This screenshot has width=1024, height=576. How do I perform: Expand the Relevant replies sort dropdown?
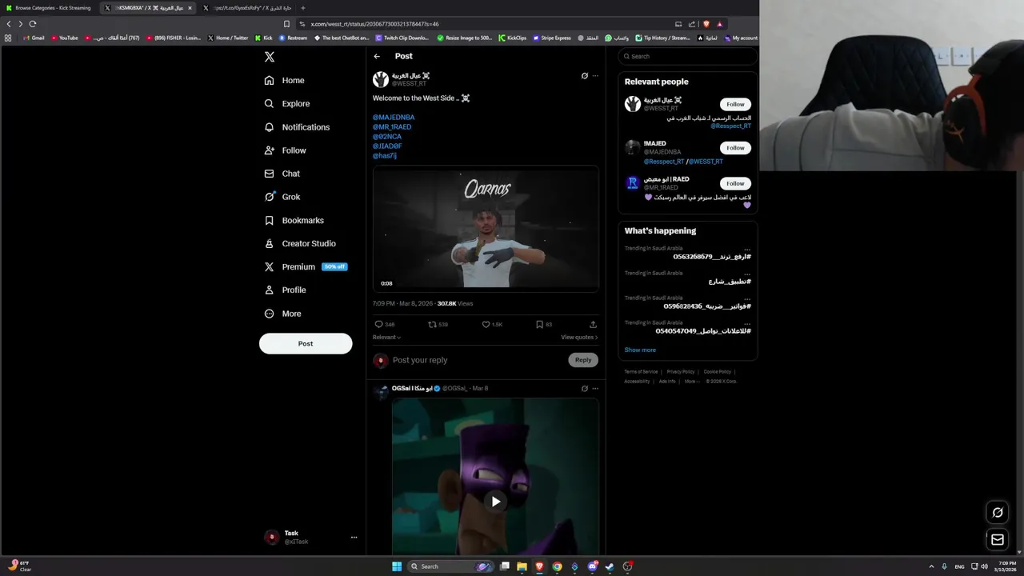(x=387, y=337)
